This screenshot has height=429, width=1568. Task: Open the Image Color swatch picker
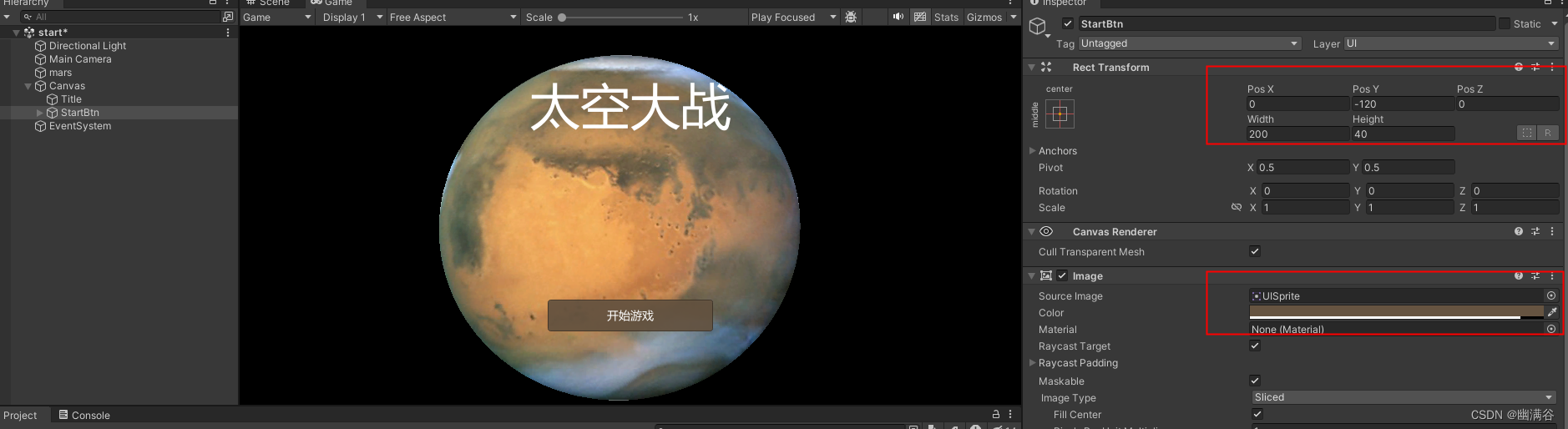(1396, 312)
